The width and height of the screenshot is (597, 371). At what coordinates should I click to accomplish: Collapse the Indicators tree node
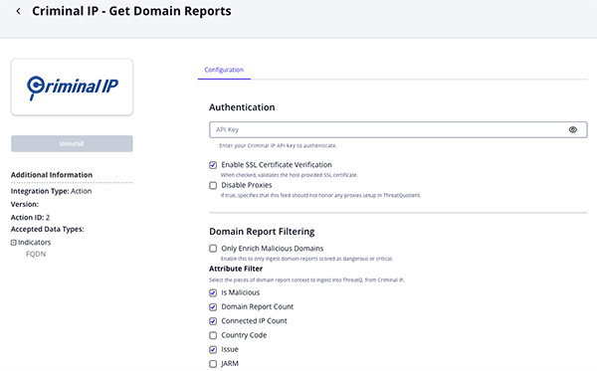(x=13, y=243)
